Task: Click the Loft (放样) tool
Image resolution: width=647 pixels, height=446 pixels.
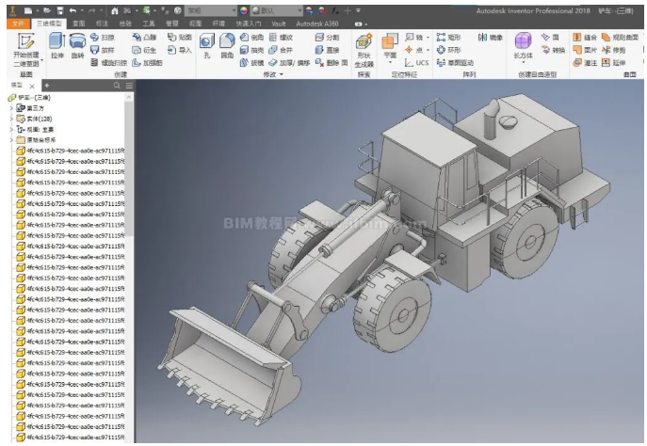Action: pyautogui.click(x=103, y=50)
